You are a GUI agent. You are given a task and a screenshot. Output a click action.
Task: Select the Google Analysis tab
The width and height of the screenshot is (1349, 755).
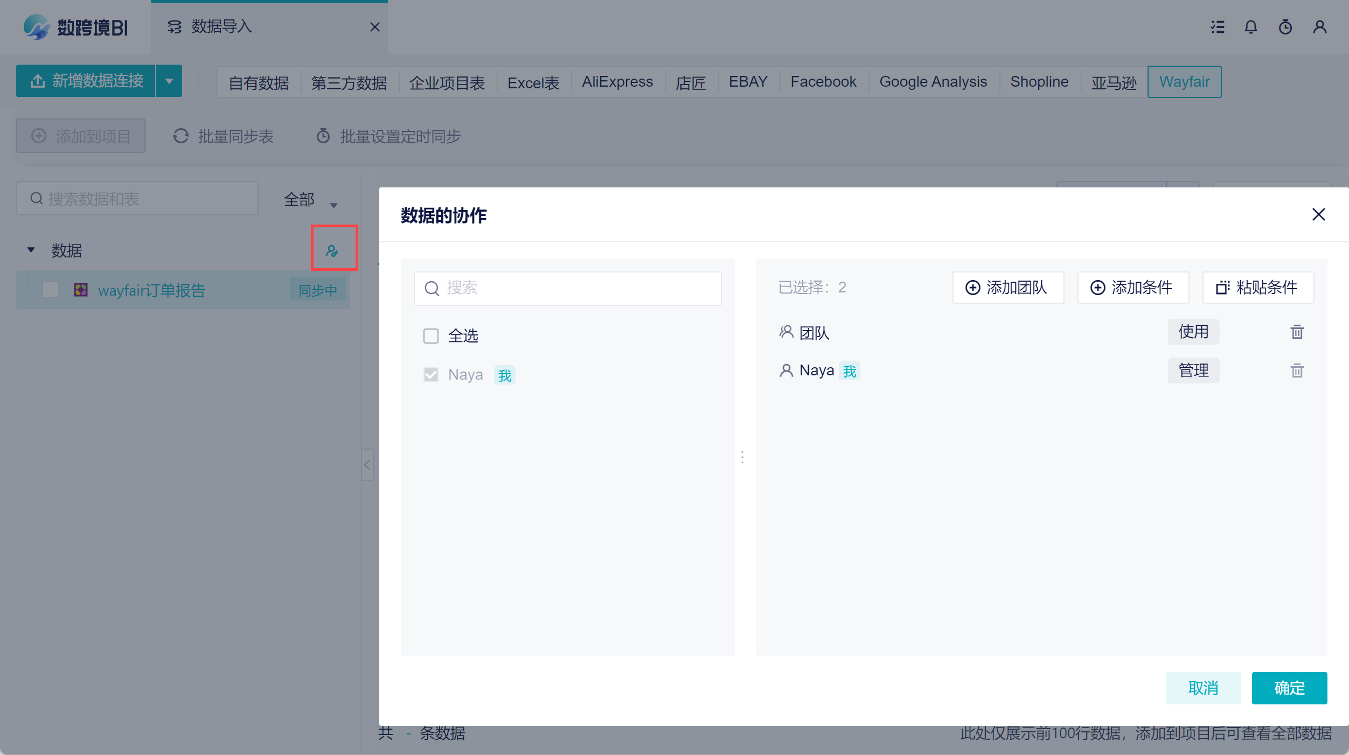coord(933,82)
